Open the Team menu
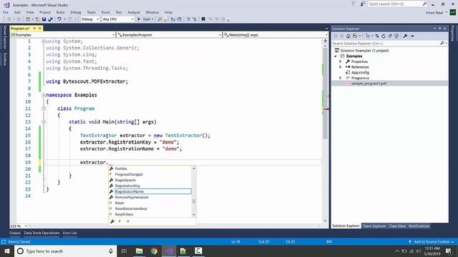 (91, 12)
